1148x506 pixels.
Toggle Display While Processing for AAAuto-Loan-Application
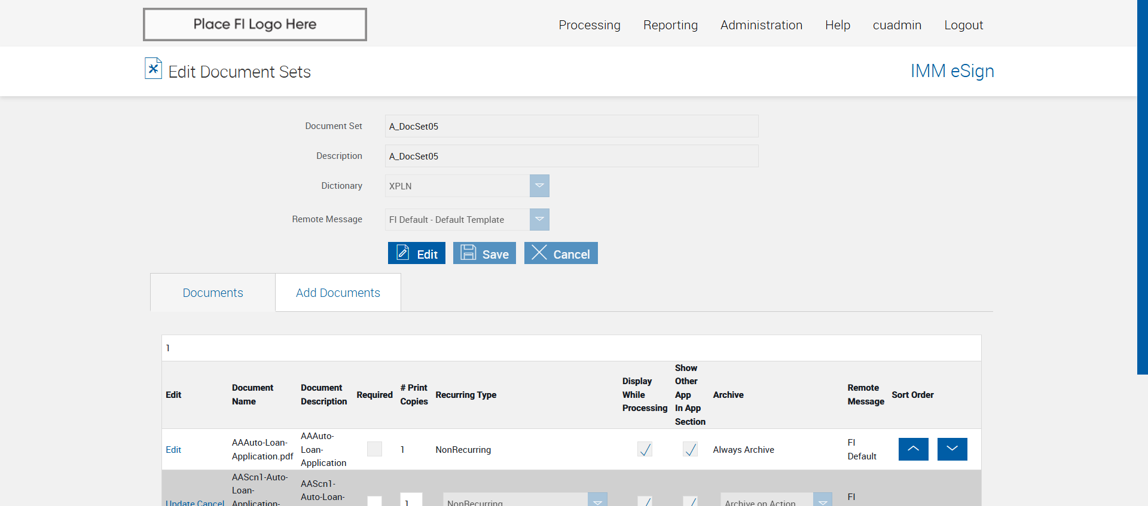click(x=645, y=449)
